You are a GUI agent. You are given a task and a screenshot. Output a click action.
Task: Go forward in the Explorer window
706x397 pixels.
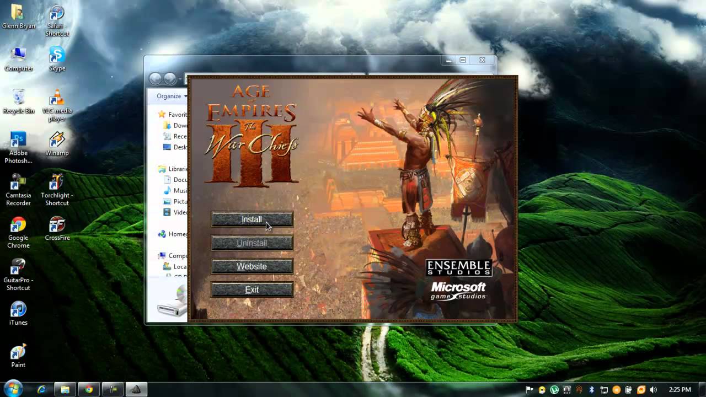click(x=170, y=79)
